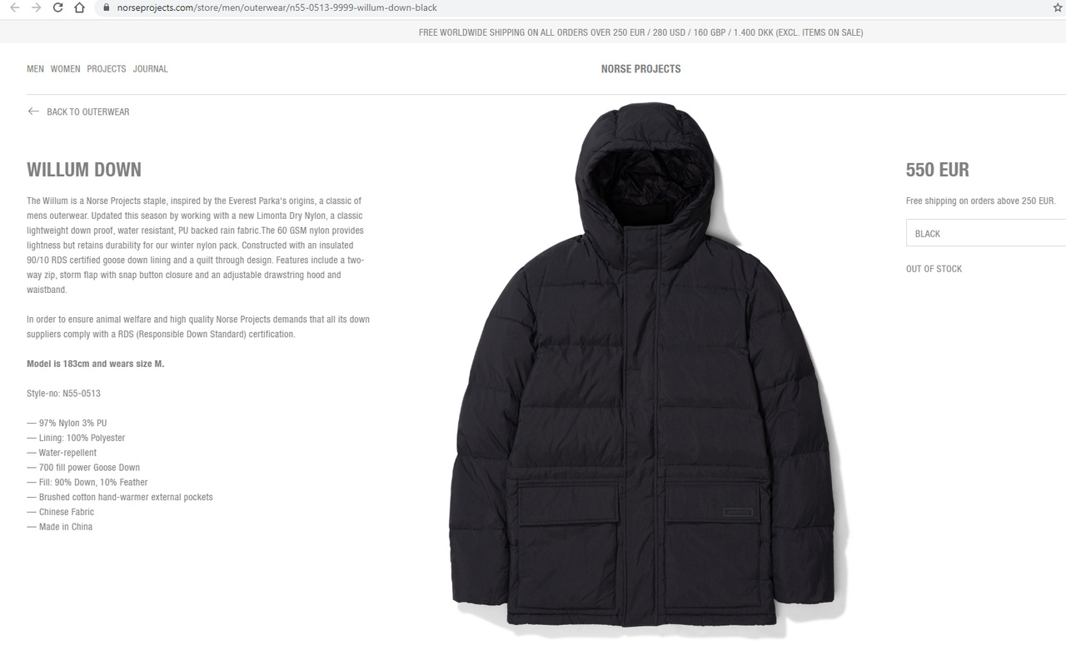Click the 550 EUR price
The width and height of the screenshot is (1066, 670).
coord(938,170)
